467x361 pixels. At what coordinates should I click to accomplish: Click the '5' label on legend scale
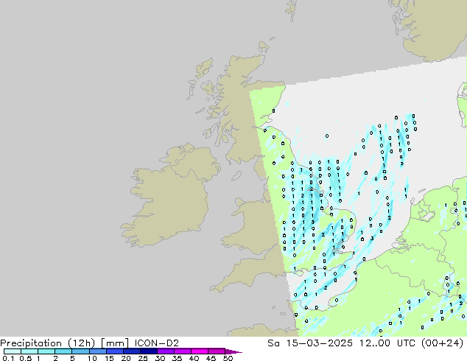(x=72, y=359)
